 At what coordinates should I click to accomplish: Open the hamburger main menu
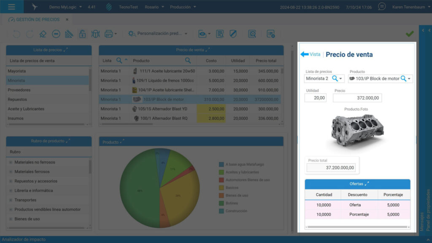11,7
